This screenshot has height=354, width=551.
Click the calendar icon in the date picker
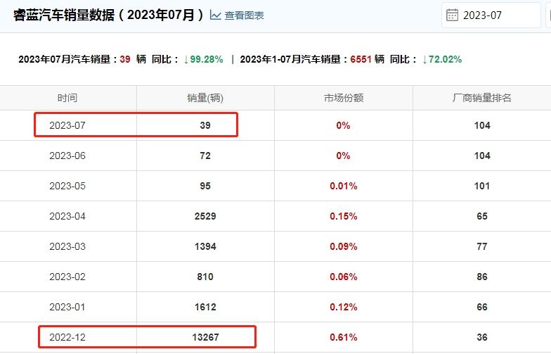452,15
